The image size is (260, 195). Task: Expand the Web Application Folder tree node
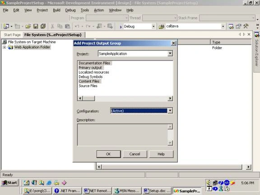click(5, 47)
